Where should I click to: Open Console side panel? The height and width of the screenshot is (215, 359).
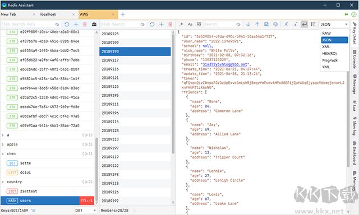[x=355, y=59]
